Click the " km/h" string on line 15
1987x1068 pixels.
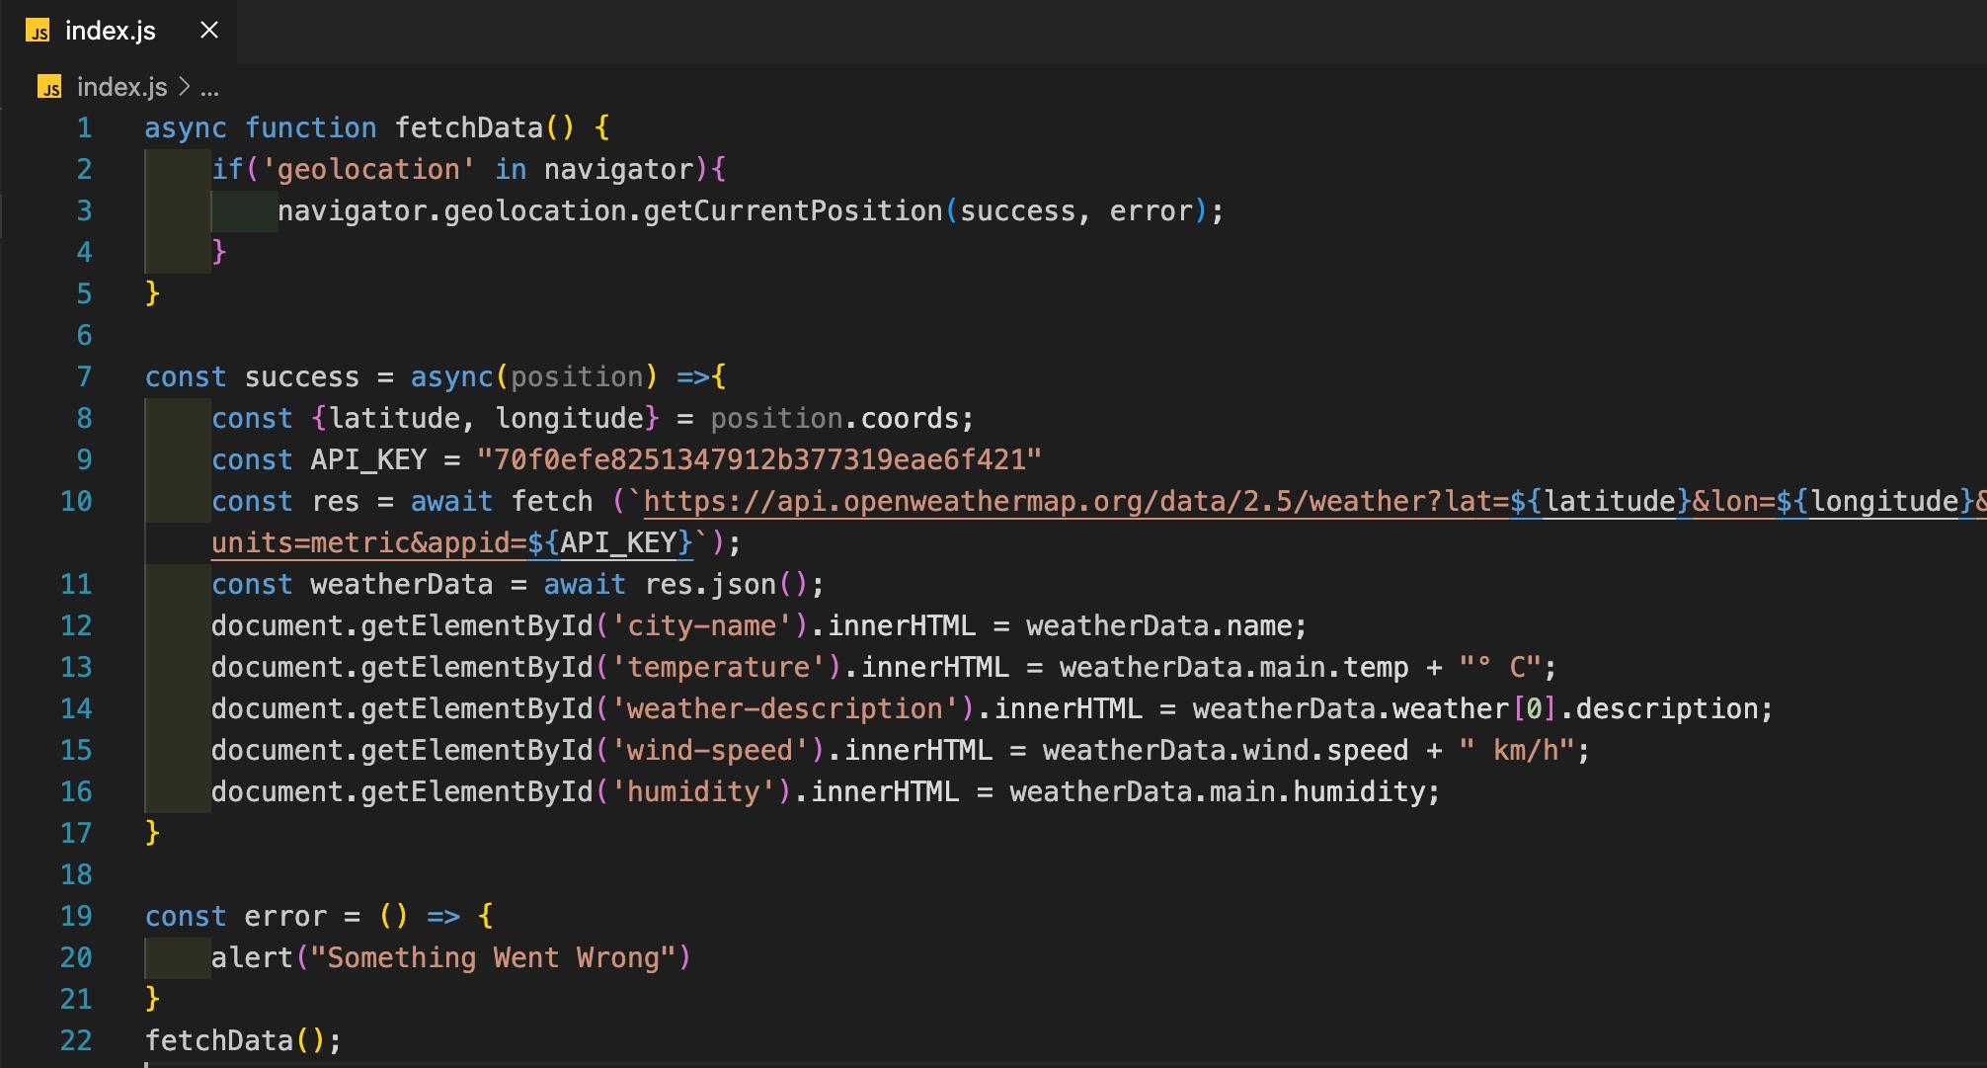click(x=1517, y=750)
